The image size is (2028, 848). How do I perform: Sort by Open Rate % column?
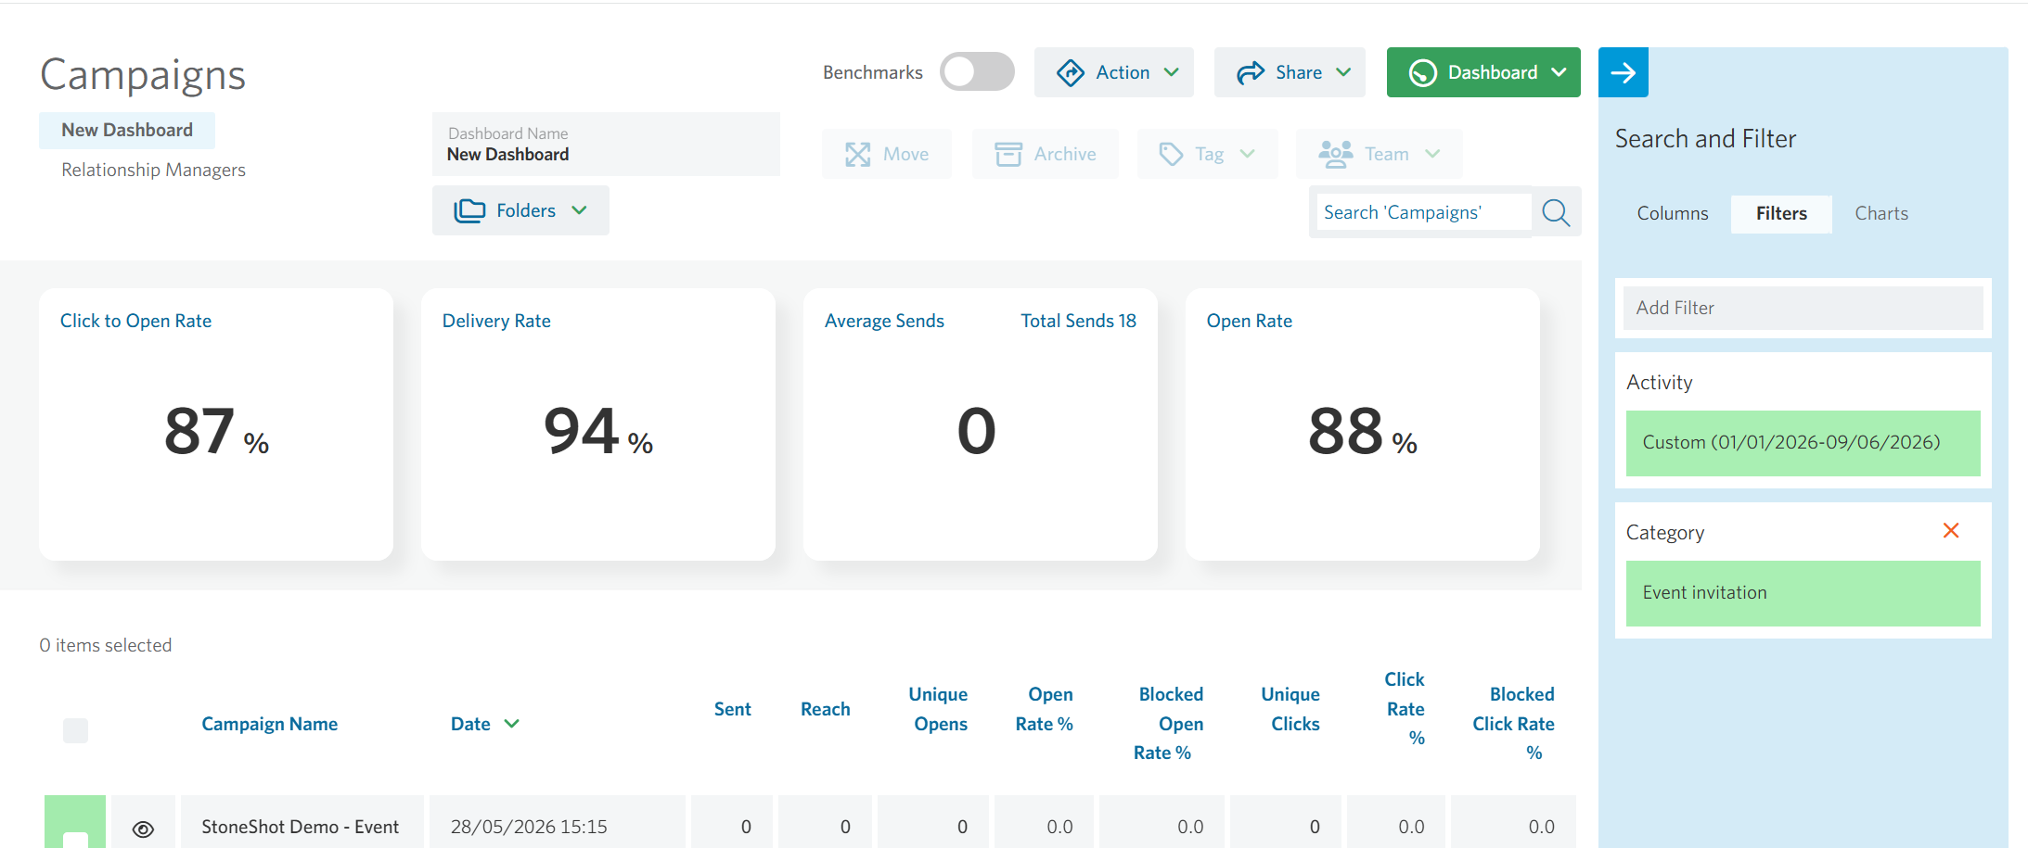[1045, 709]
